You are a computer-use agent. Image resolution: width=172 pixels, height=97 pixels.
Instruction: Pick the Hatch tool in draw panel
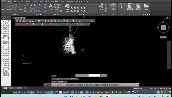[25, 11]
